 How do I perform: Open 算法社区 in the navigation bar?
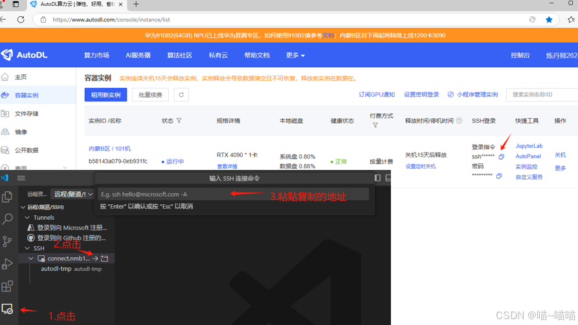(x=179, y=55)
